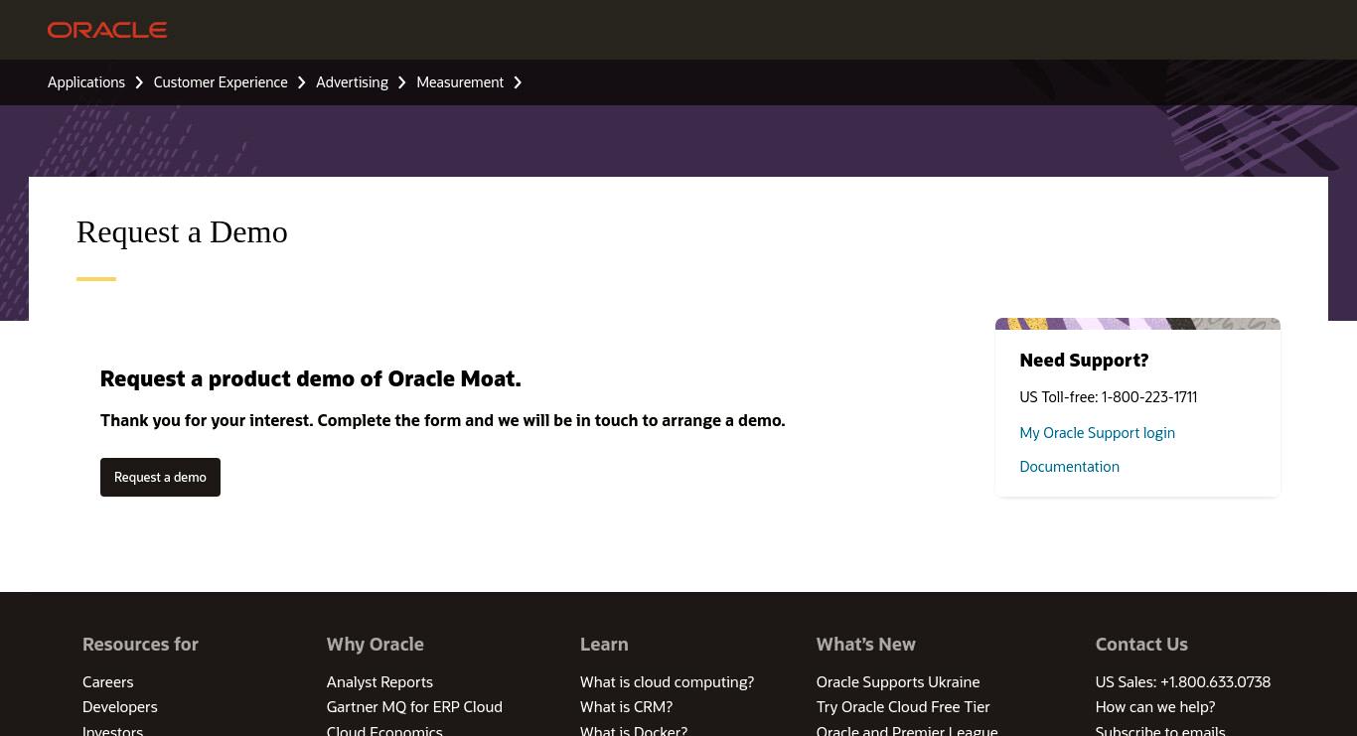Select Measurement breadcrumb link
This screenshot has height=736, width=1357.
(x=460, y=82)
